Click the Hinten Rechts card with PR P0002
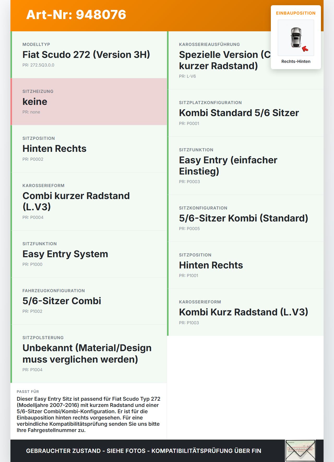Viewport: 334px width, 462px height. 89,149
